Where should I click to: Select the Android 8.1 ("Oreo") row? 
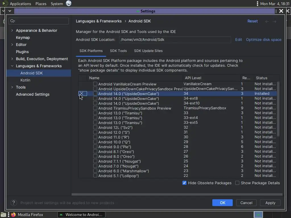tap(178, 152)
